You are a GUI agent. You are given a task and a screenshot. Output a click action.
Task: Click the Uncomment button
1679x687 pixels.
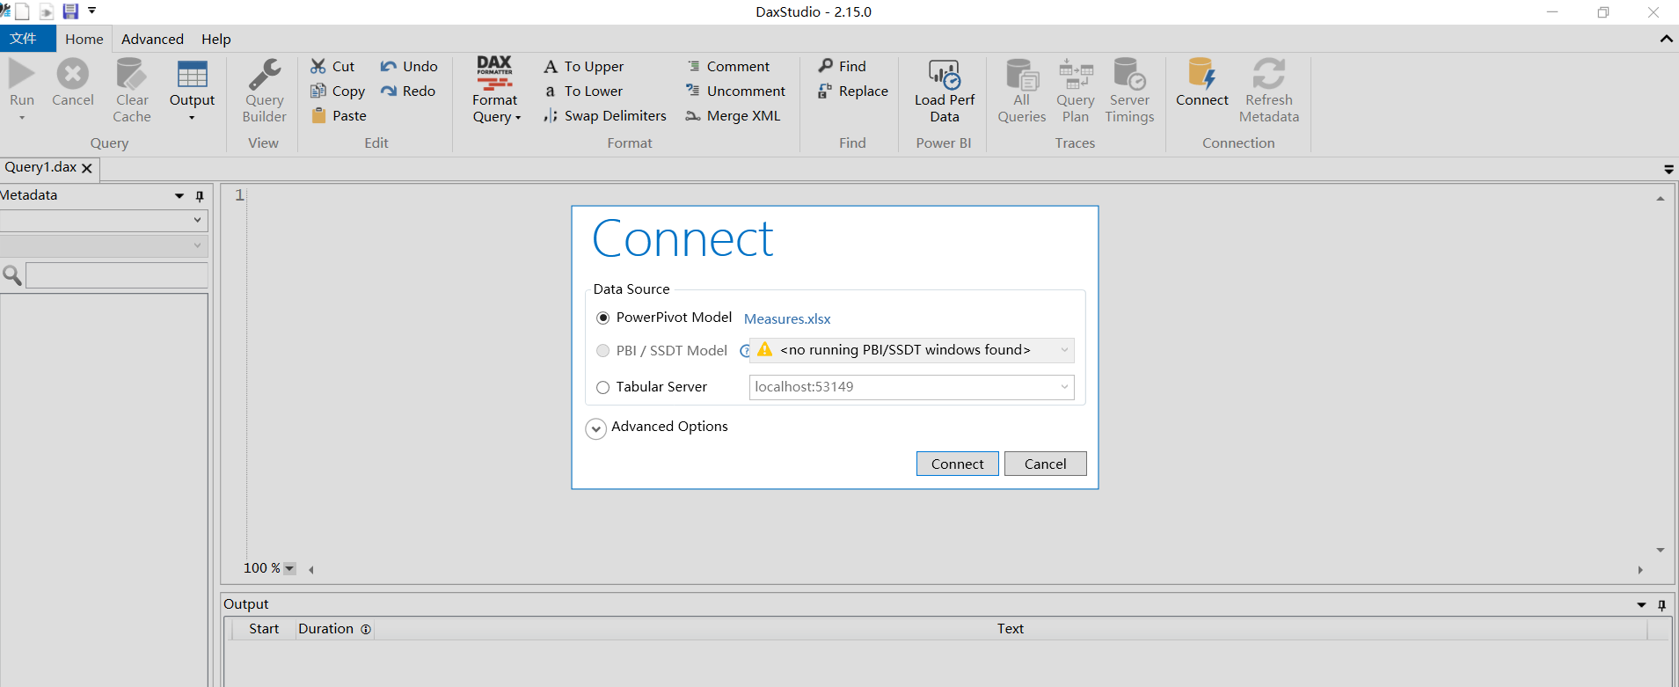736,91
